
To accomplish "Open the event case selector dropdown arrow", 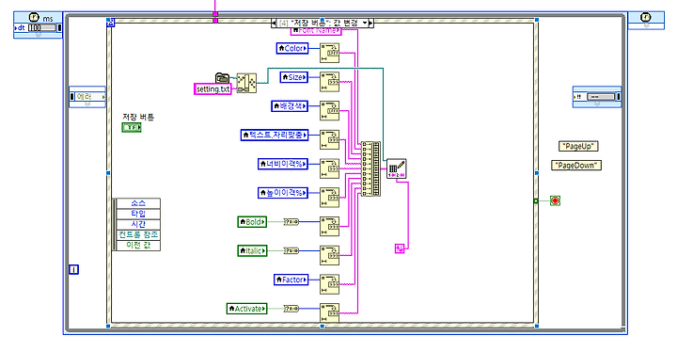I will pos(365,23).
